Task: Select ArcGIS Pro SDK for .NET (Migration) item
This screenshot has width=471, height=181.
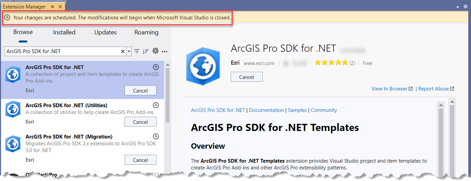Action: coord(82,149)
